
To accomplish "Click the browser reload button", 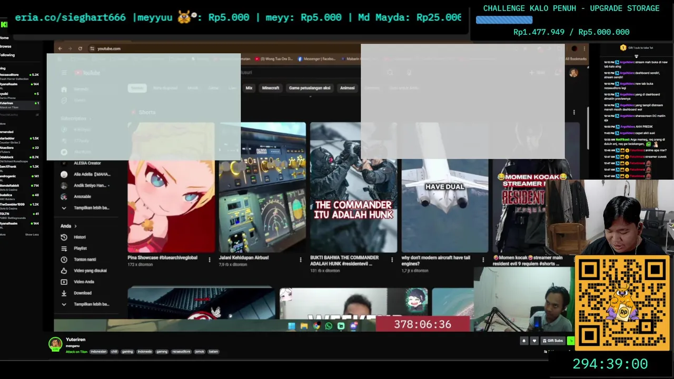I will click(x=80, y=48).
